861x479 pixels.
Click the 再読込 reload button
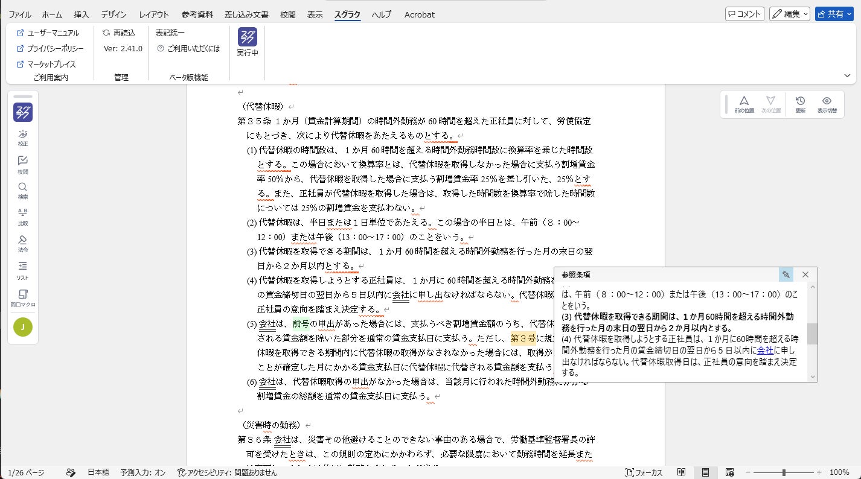coord(119,33)
